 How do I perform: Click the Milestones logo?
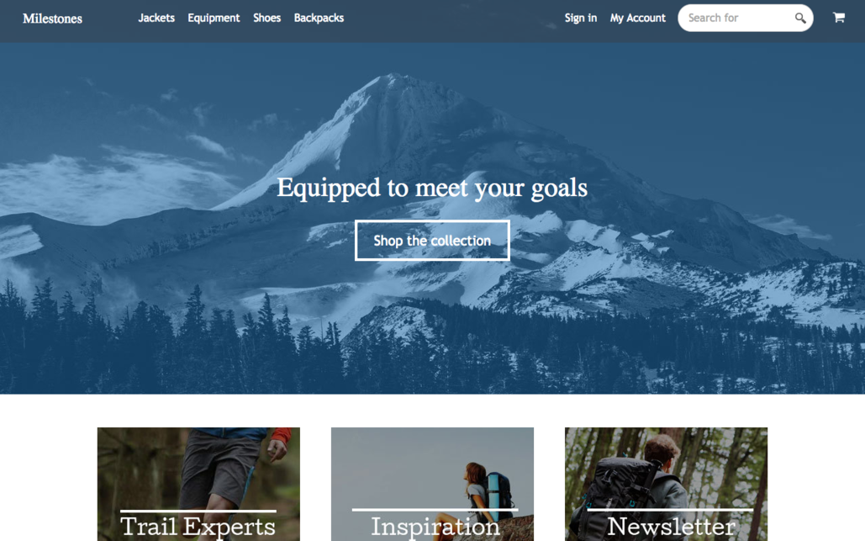click(x=52, y=19)
